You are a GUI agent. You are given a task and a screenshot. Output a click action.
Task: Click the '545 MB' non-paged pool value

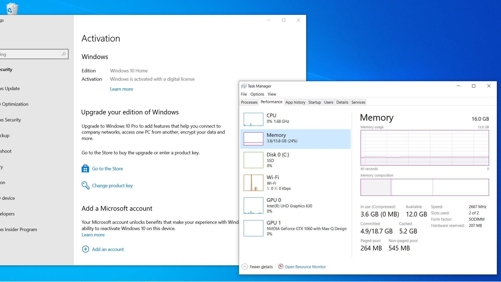pos(399,248)
